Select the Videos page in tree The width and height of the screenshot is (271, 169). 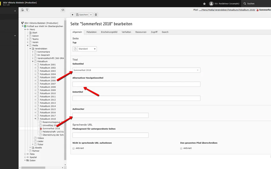coord(41,138)
